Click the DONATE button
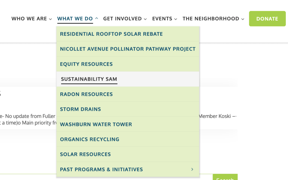 tap(267, 19)
